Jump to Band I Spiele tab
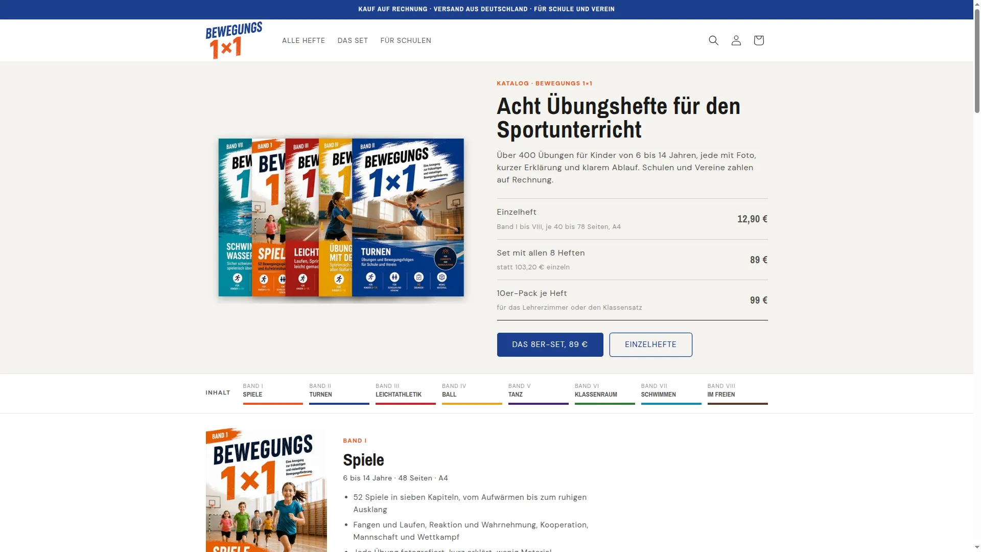This screenshot has width=981, height=552. tap(273, 393)
